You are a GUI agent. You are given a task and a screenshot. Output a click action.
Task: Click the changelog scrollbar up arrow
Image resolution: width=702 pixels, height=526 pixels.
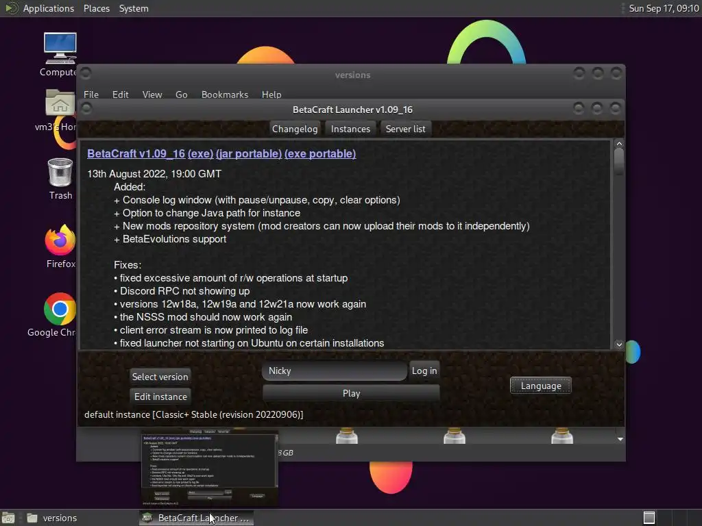pyautogui.click(x=619, y=144)
